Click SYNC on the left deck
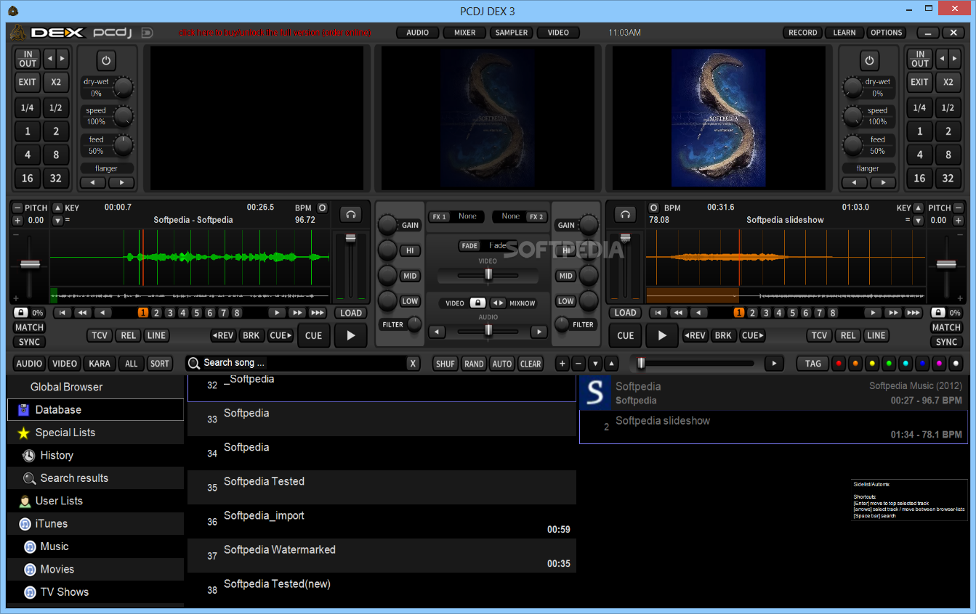 point(29,342)
